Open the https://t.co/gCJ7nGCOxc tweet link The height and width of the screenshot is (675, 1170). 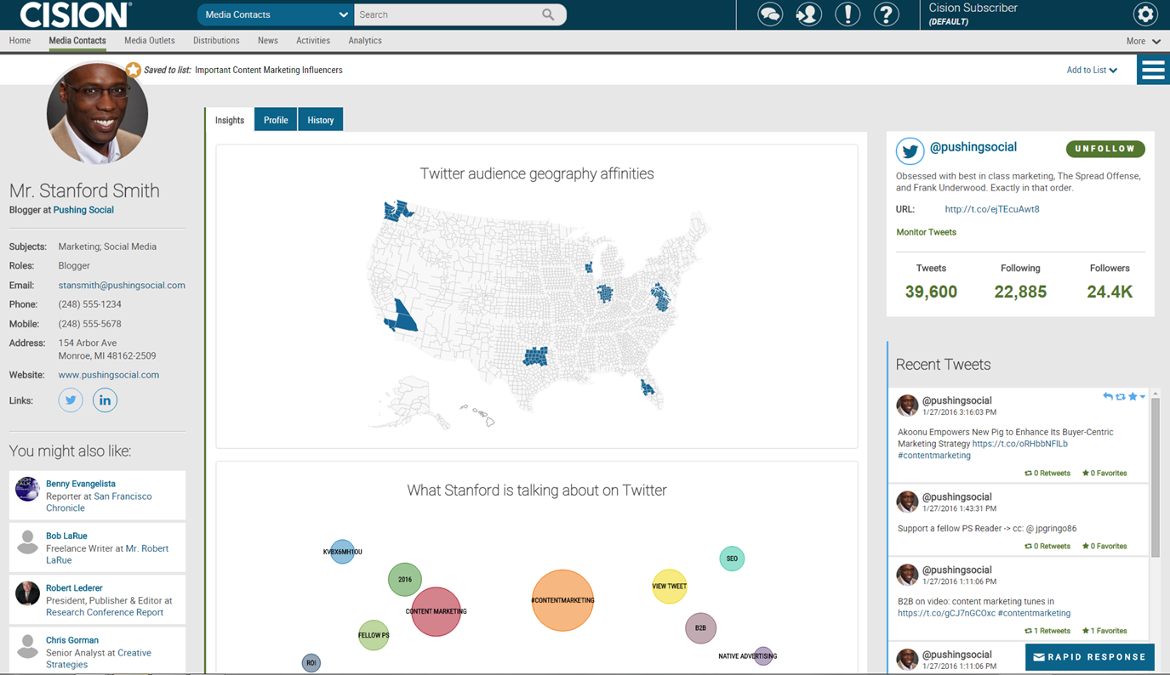(946, 613)
